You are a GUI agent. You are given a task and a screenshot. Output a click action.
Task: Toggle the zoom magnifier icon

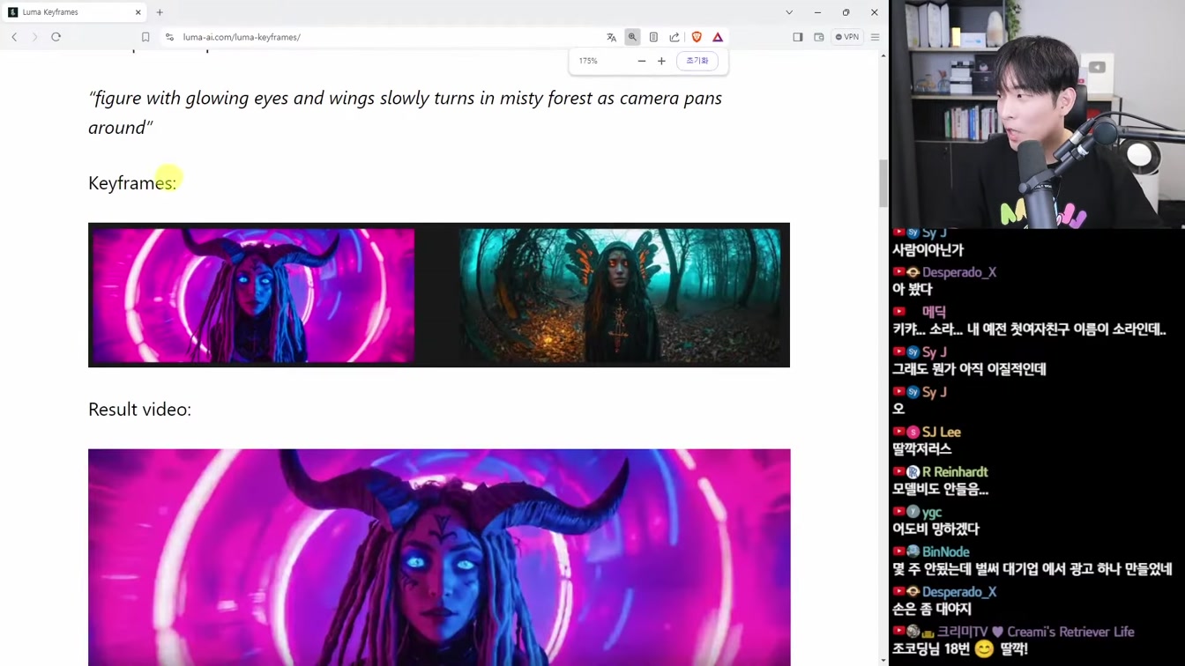(632, 37)
